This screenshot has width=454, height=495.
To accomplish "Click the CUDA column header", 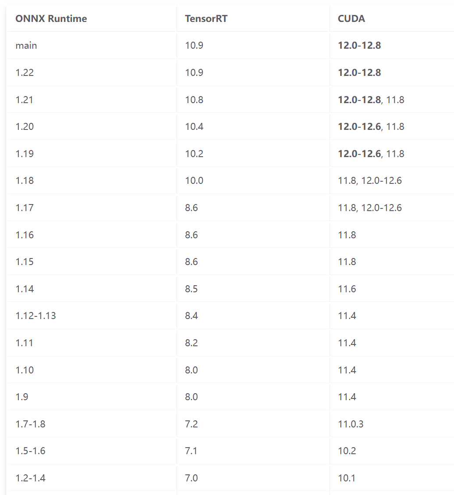I will pyautogui.click(x=351, y=18).
